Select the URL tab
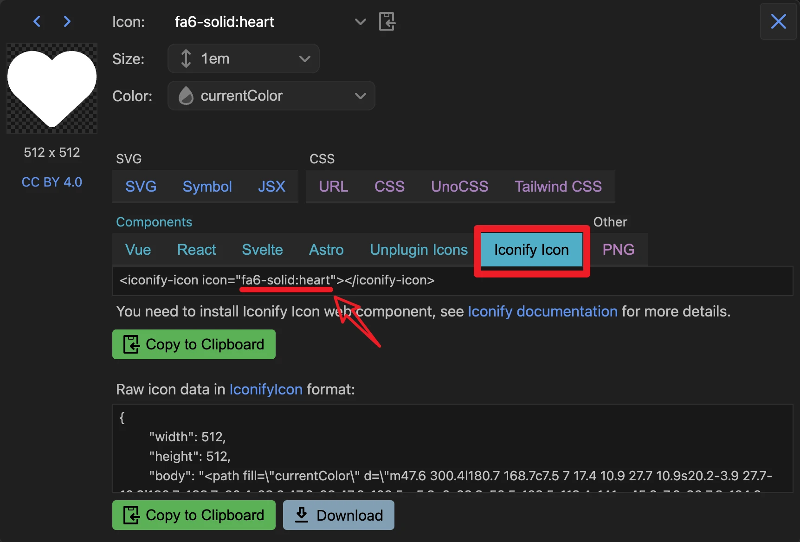Screen dimensions: 800x542 [x=333, y=187]
